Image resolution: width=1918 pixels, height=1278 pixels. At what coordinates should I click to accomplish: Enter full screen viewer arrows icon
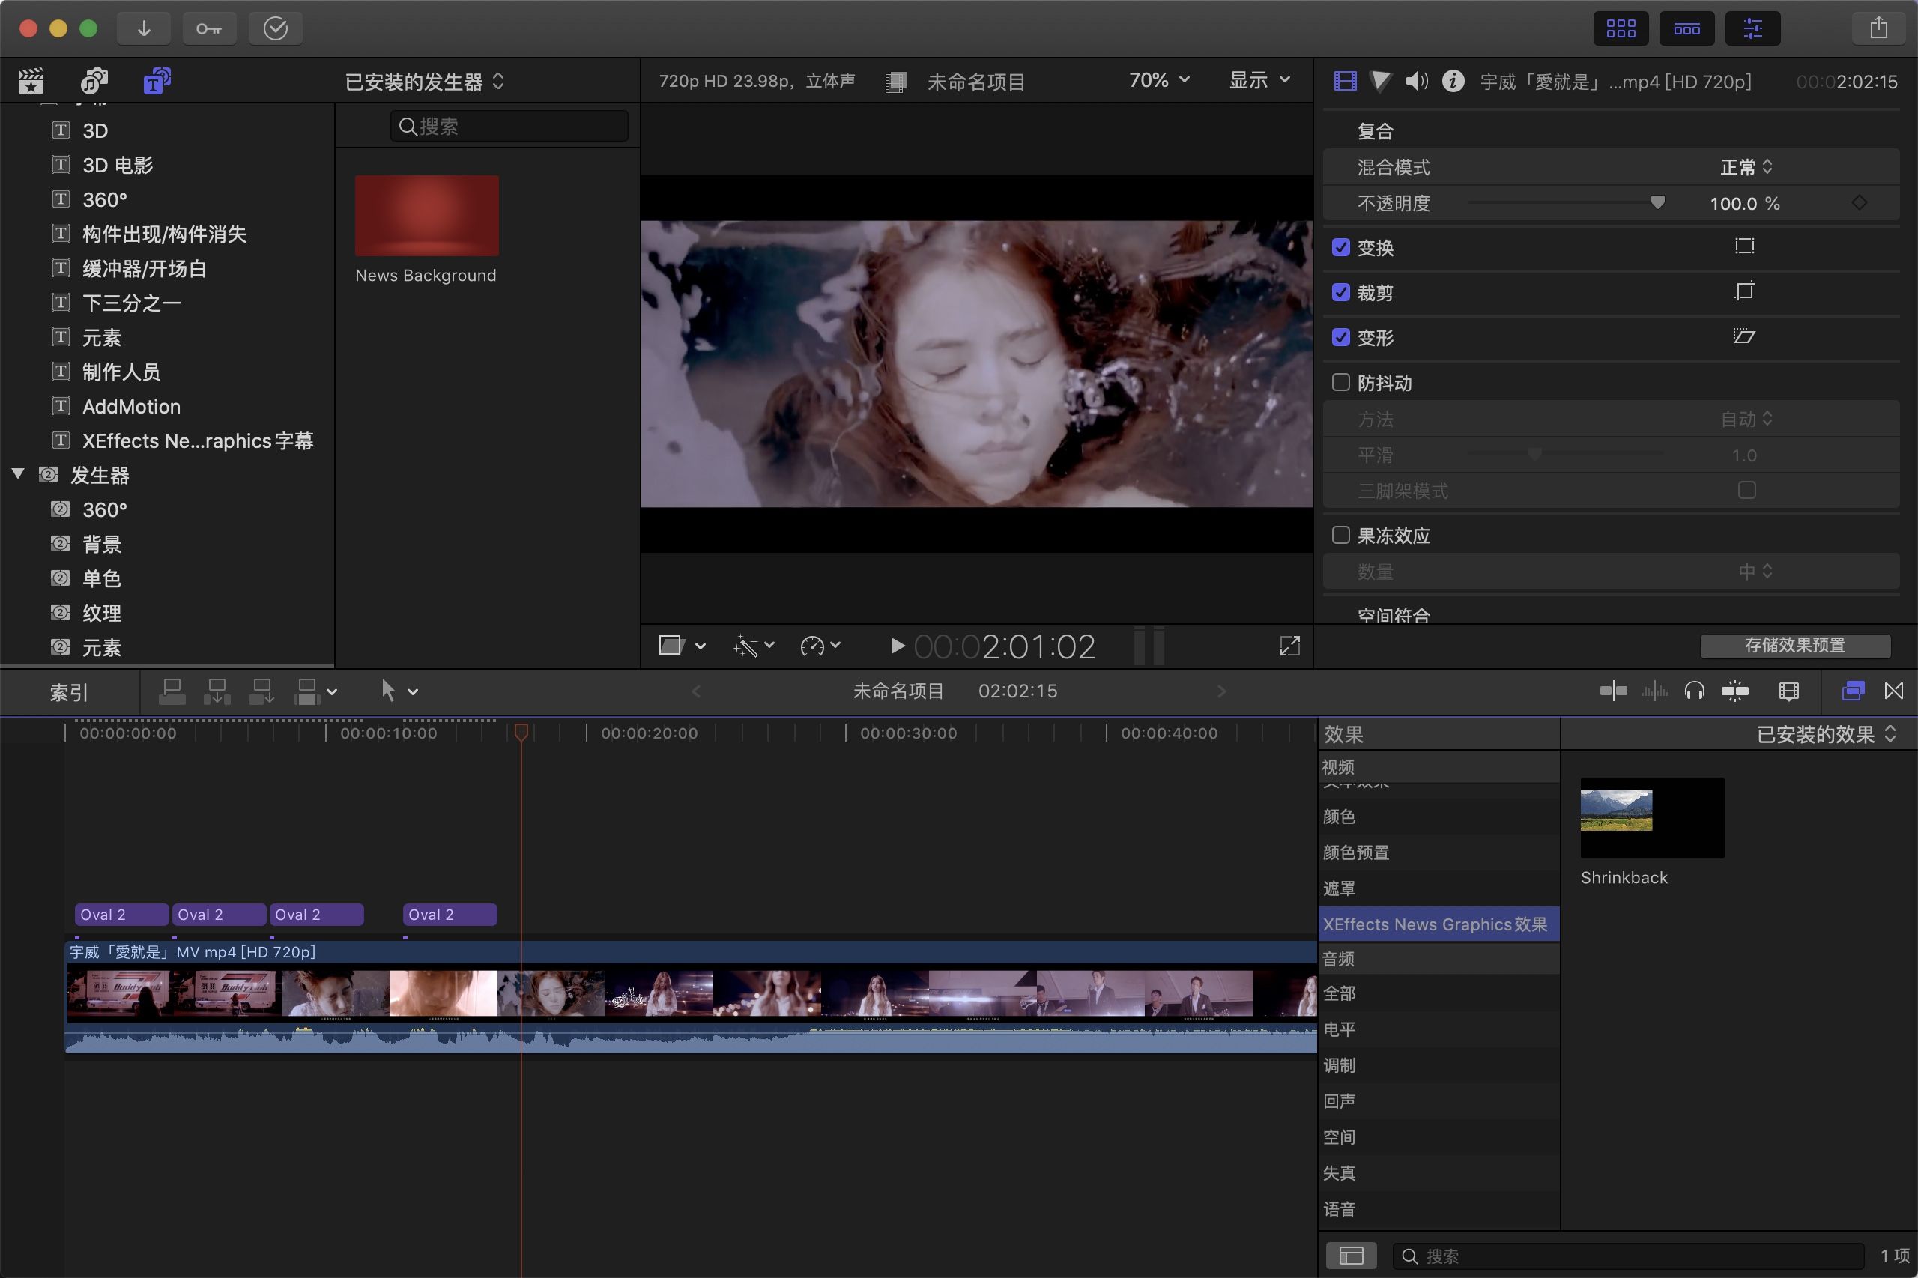(1289, 646)
